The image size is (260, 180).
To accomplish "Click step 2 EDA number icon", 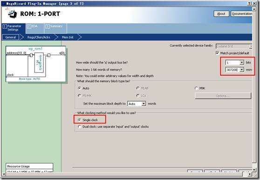I will coord(29,26).
